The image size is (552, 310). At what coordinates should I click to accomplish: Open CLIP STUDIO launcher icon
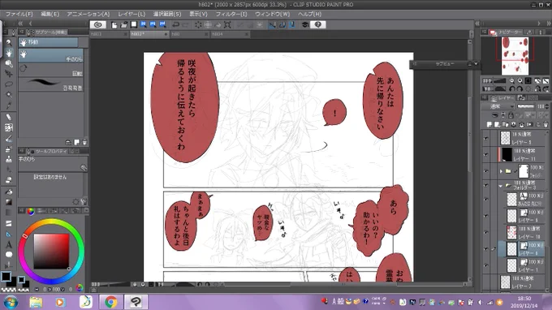click(x=98, y=24)
